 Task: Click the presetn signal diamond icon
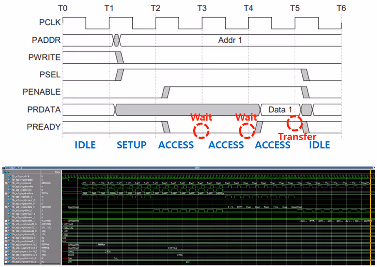pyautogui.click(x=9, y=180)
